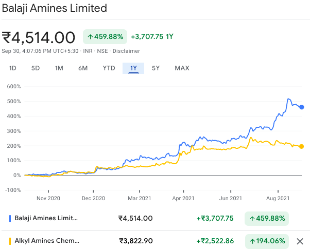Click the +3,707.75 1Y change text

point(152,36)
